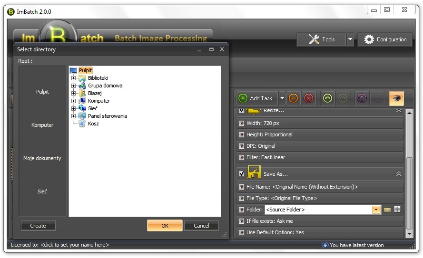Select Grupa domowa in the tree
Viewport: 423px width, 258px height.
[x=105, y=86]
